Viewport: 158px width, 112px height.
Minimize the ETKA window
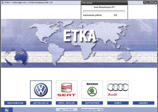click(x=148, y=2)
